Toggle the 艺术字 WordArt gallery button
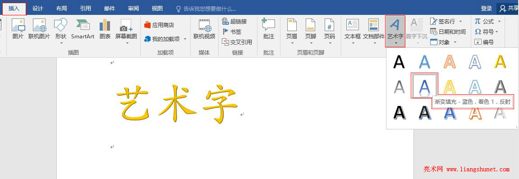Viewport: 519px width, 179px height. click(395, 32)
